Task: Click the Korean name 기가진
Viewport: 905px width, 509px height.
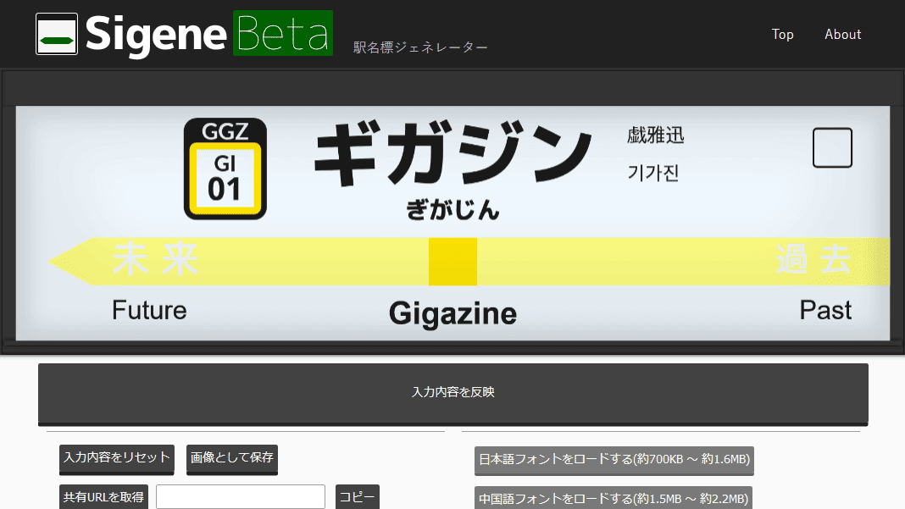Action: (x=653, y=173)
